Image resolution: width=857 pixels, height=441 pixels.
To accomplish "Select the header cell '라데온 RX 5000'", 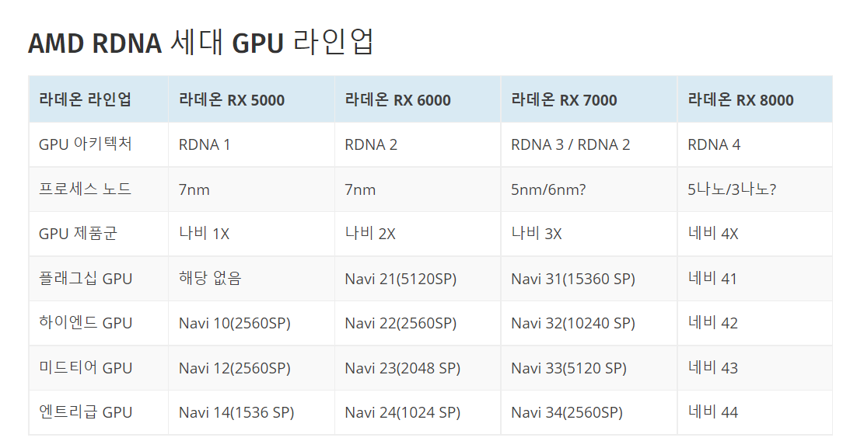I will [x=251, y=99].
